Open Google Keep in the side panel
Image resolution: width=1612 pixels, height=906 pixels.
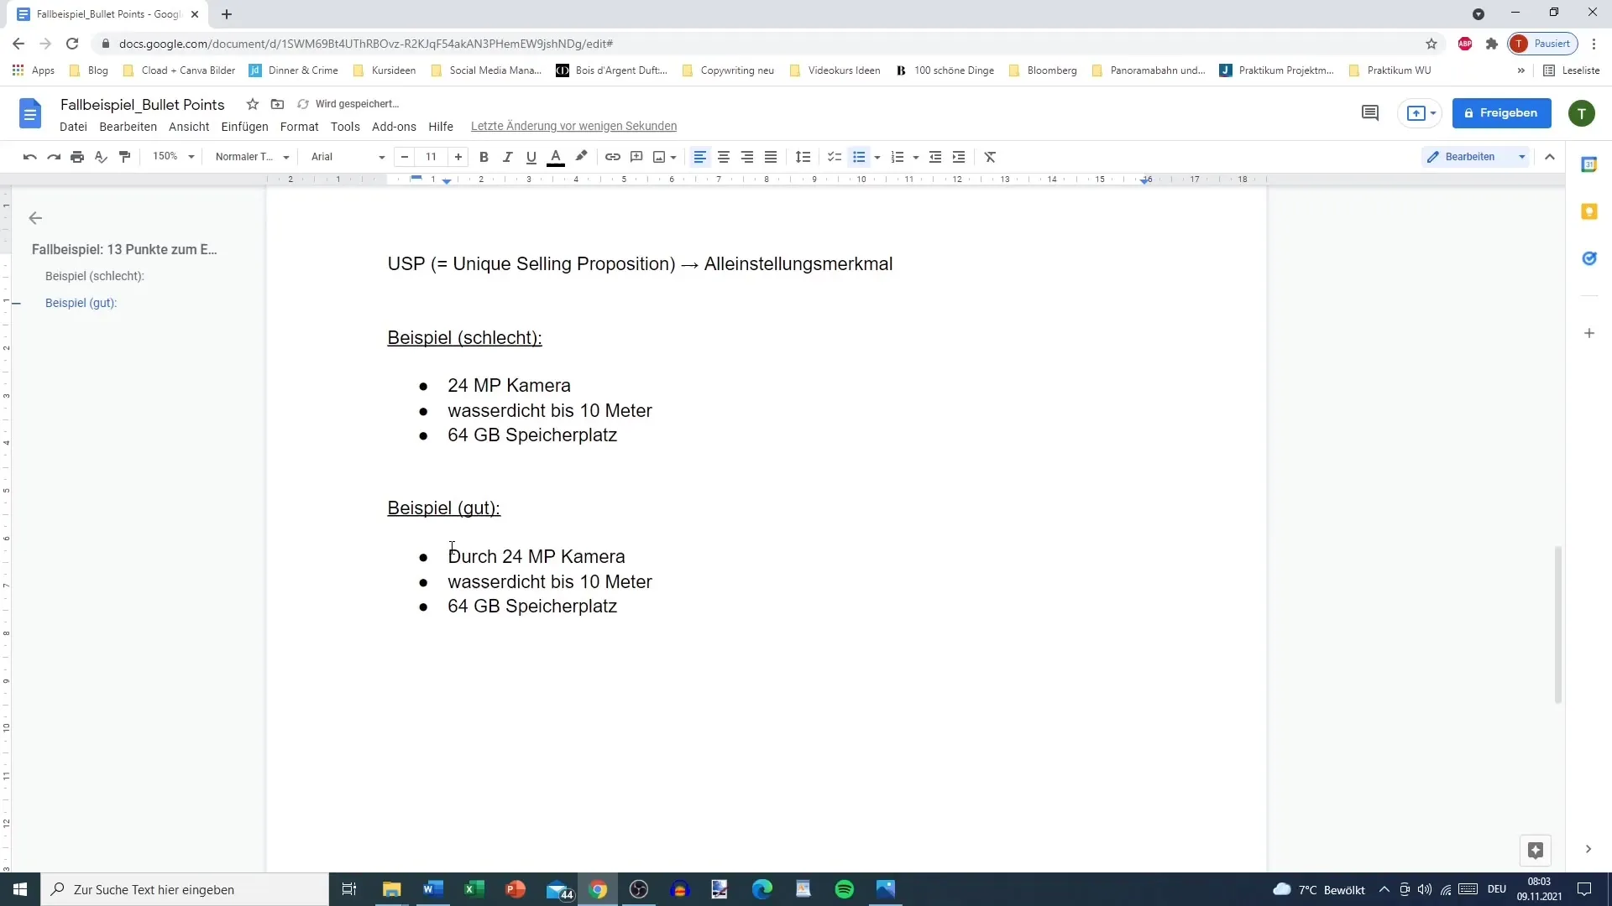(1589, 211)
